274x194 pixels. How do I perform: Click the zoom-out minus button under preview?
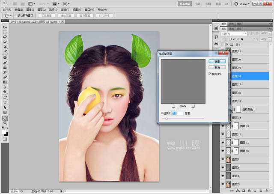(173, 106)
